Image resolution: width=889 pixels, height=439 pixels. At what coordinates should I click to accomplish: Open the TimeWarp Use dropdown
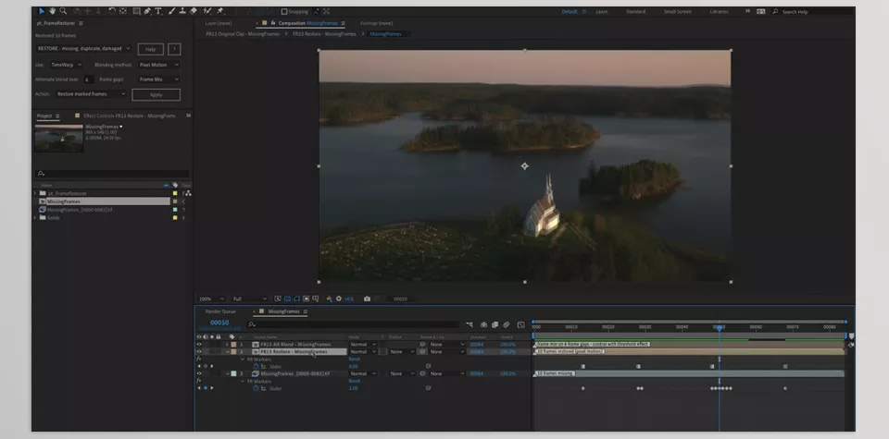(65, 65)
